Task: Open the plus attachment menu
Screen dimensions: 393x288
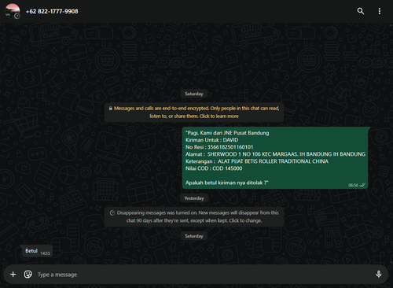Action: pos(13,275)
